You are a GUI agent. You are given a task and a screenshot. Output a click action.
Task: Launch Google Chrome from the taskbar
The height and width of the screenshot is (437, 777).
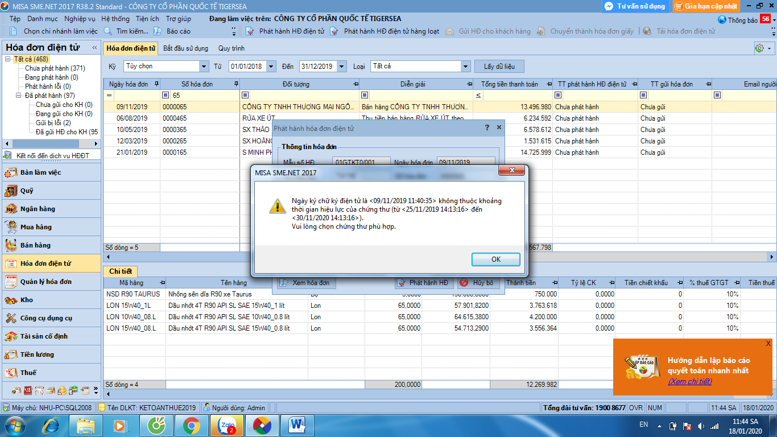coord(191,425)
